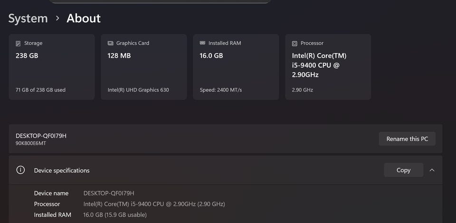This screenshot has height=223, width=456.
Task: Click the breadcrumb arrow before About
Action: click(x=57, y=18)
